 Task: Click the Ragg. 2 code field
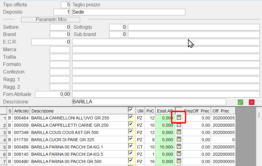60,87
